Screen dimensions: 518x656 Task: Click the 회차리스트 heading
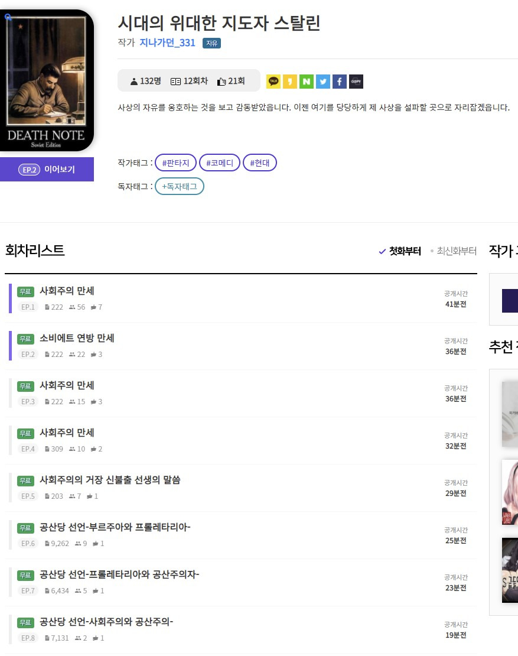coord(35,251)
